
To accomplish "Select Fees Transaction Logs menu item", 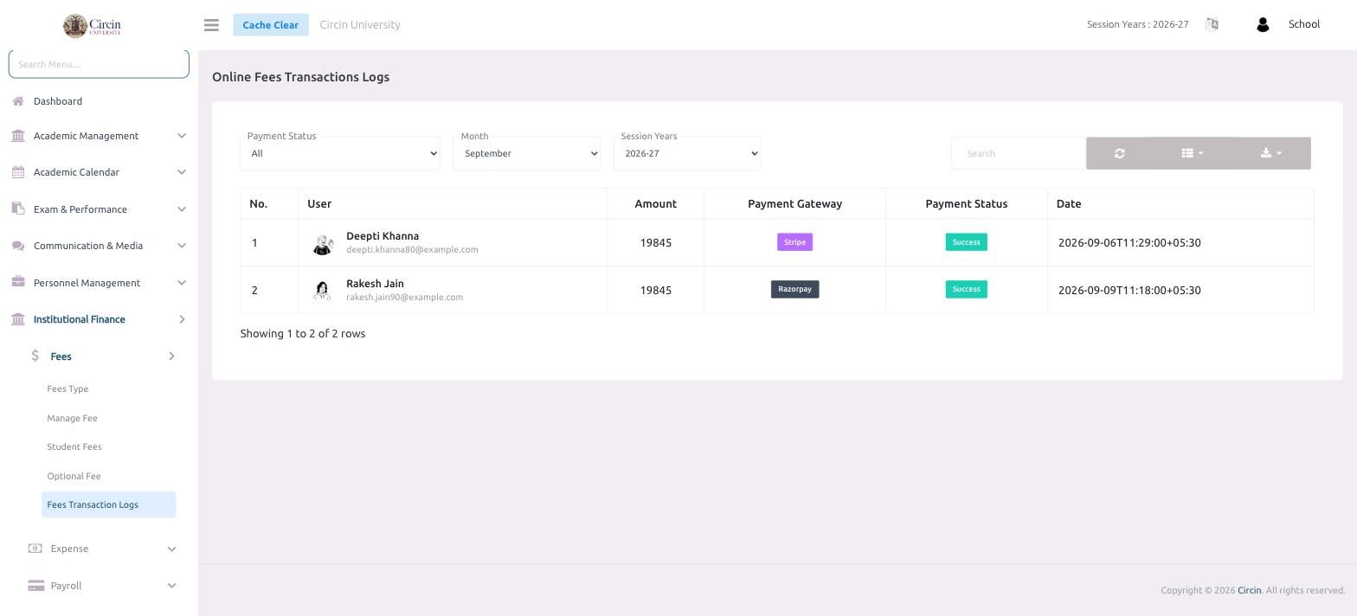I will coord(108,504).
